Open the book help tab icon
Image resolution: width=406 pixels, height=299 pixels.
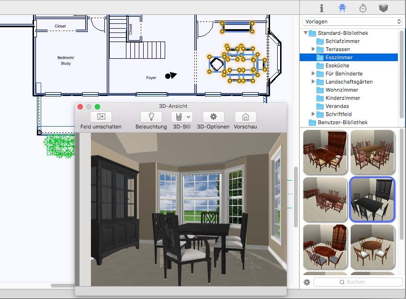coord(383,8)
